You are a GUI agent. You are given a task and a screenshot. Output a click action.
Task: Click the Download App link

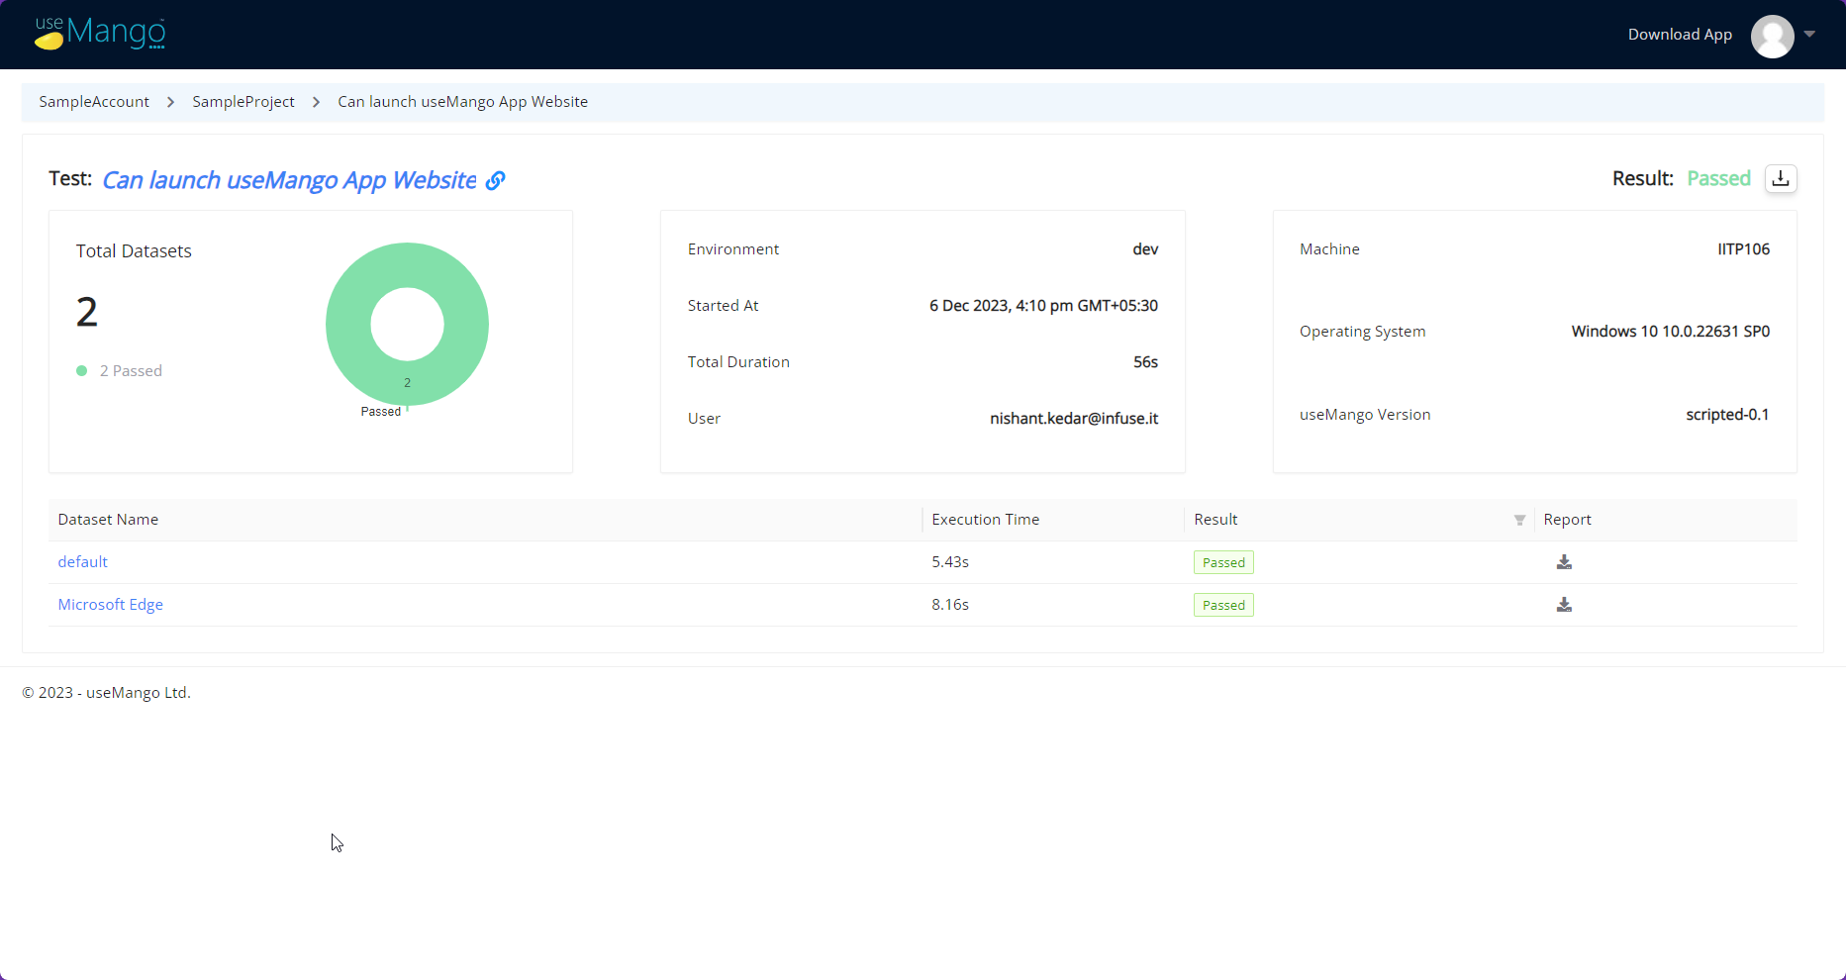(x=1680, y=35)
